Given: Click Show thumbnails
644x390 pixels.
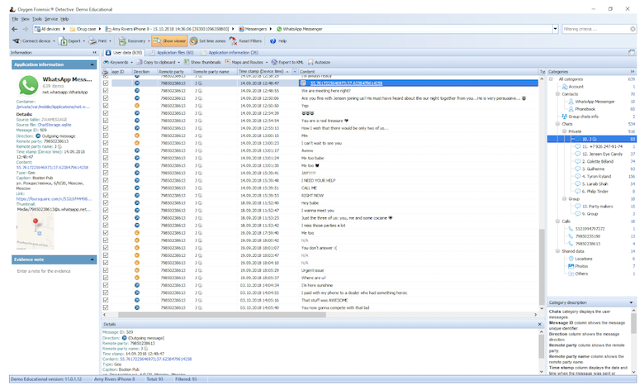Looking at the screenshot, I should (202, 63).
